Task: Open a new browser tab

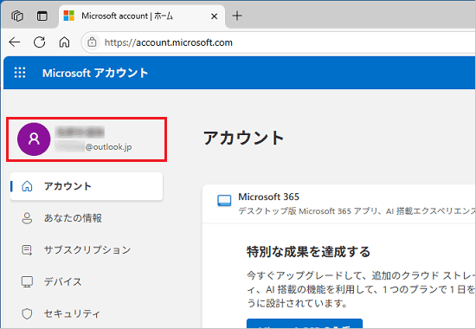Action: [237, 16]
